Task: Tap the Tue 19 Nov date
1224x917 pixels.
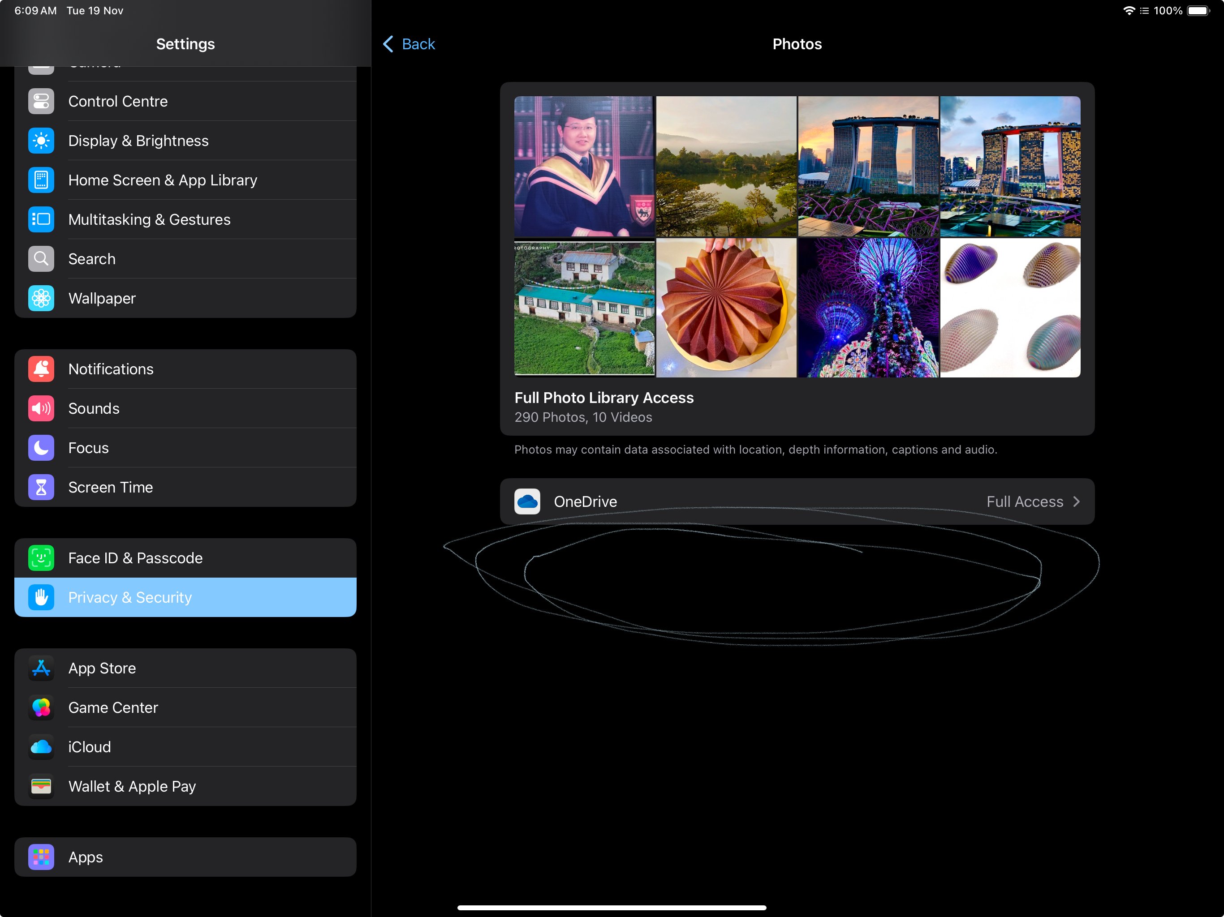Action: 95,10
